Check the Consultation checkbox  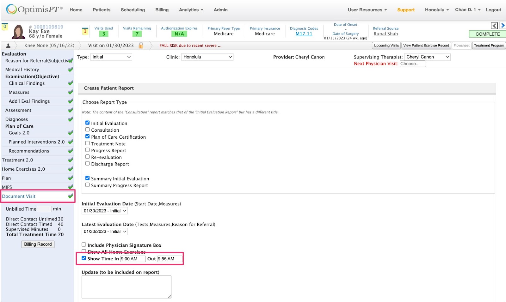[x=87, y=130]
